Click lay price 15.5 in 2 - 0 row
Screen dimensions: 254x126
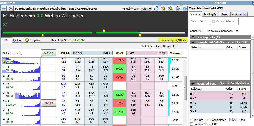tap(147, 95)
